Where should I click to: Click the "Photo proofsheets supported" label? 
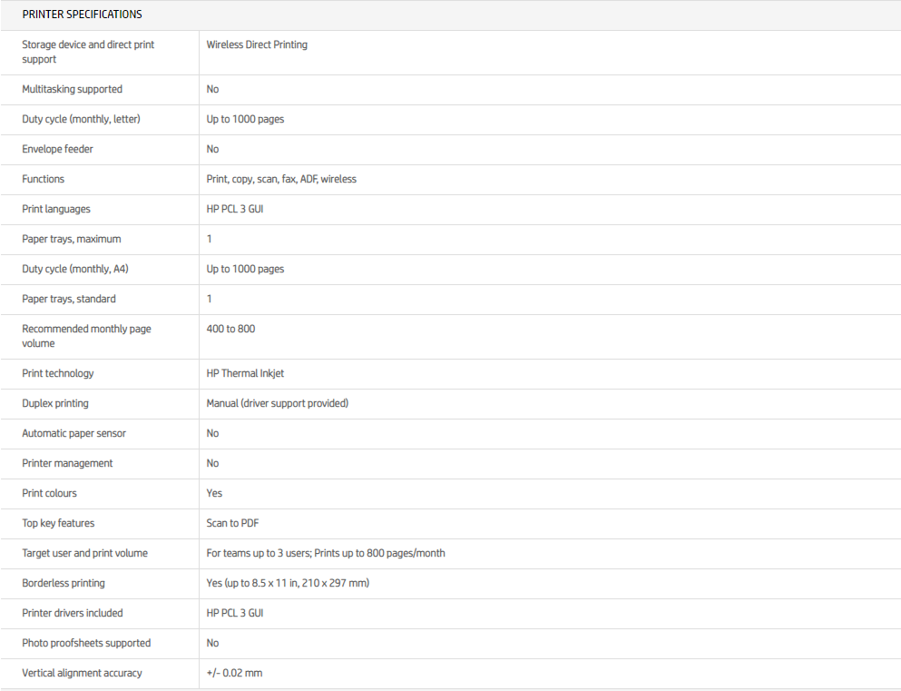pos(86,643)
